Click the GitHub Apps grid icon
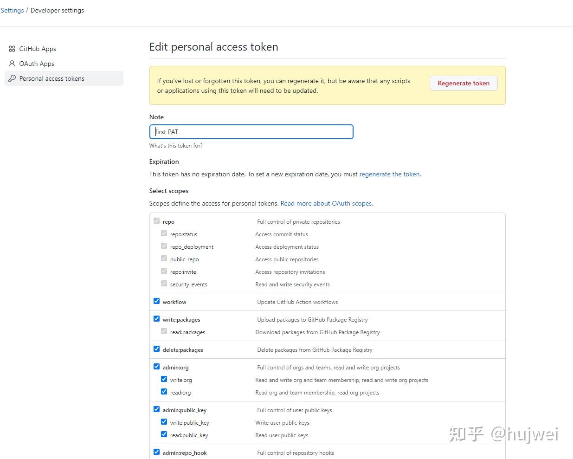 (x=12, y=49)
